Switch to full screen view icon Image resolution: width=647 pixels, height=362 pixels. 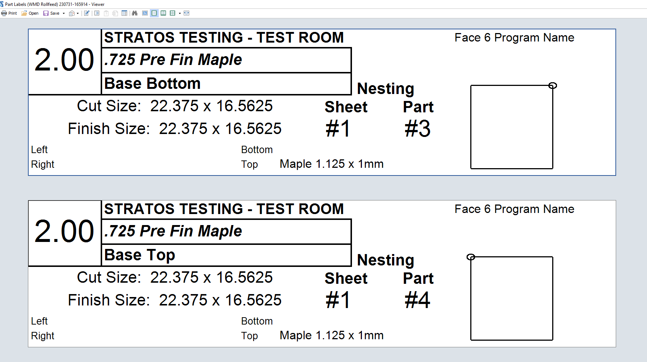145,13
